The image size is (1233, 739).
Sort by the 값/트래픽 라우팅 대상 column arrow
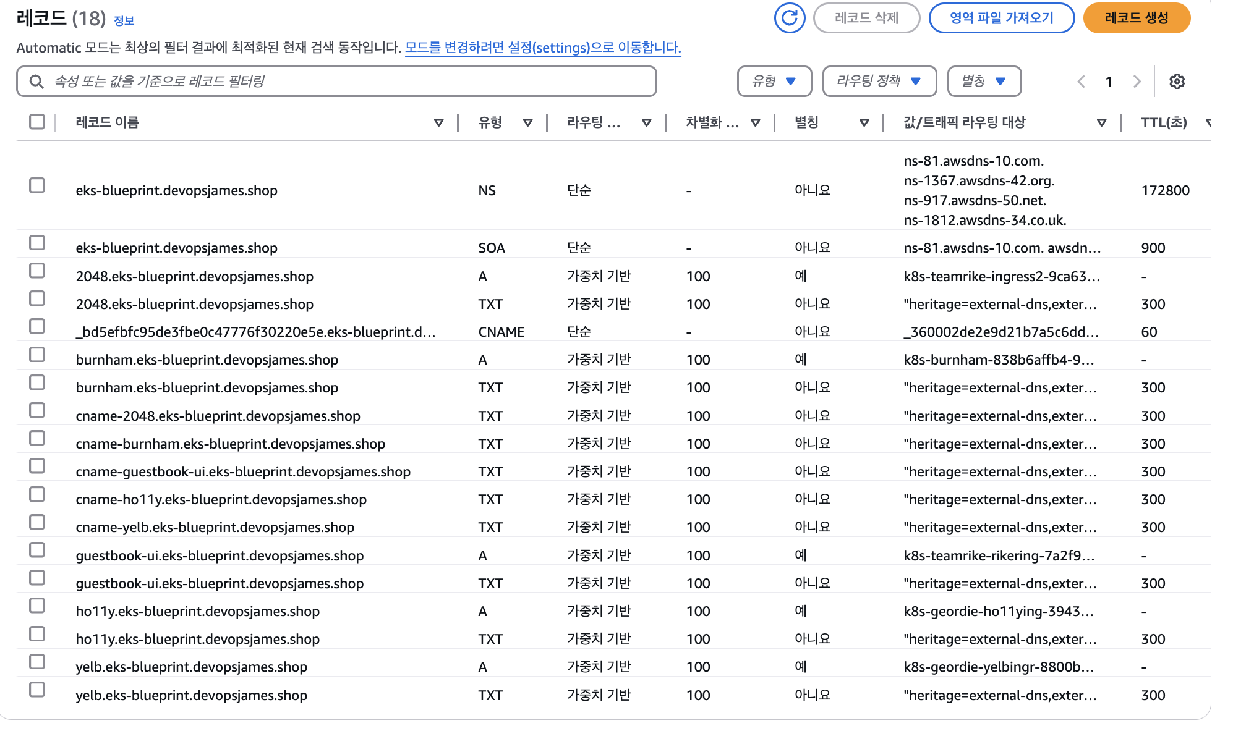[1101, 123]
